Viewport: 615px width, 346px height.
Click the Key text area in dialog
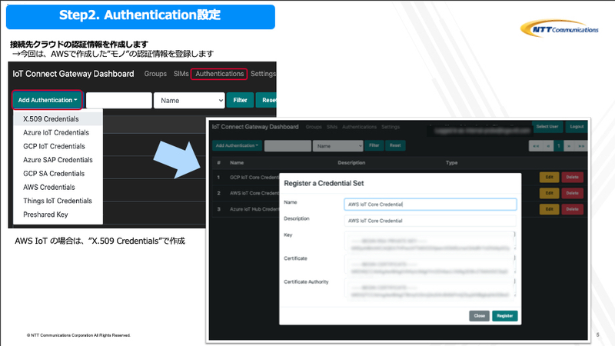point(430,241)
